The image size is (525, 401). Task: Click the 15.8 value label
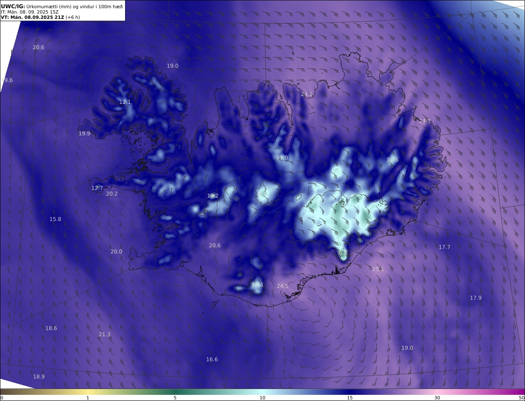coord(55,219)
